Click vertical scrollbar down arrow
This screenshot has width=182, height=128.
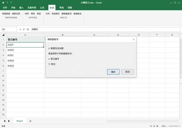pyautogui.click(x=181, y=83)
